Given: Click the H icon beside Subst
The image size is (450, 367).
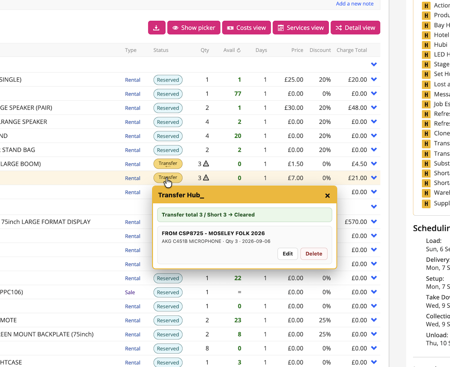Looking at the screenshot, I should pyautogui.click(x=426, y=164).
